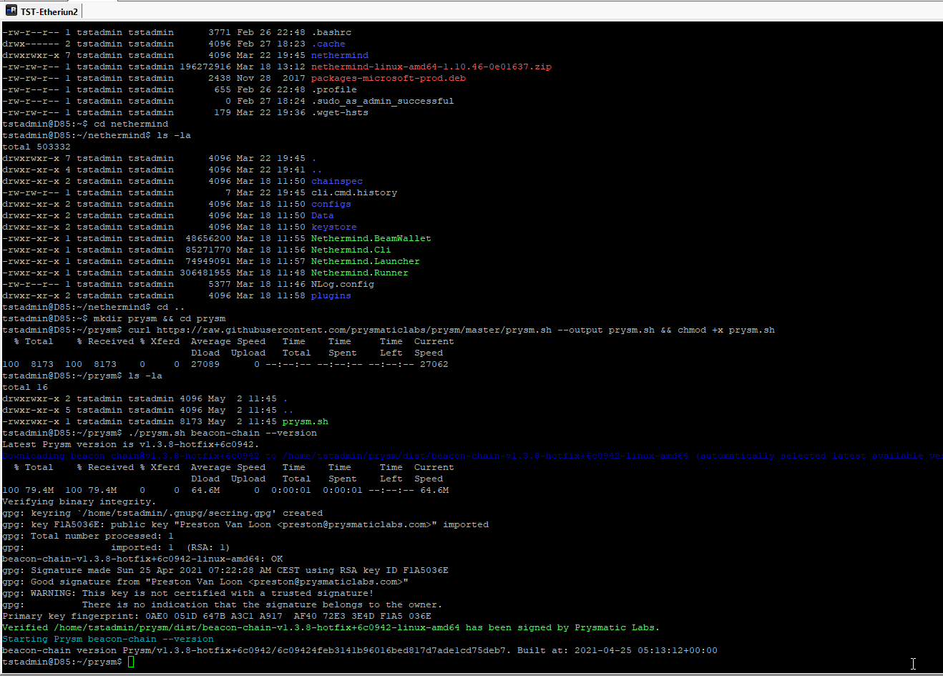This screenshot has width=943, height=676.
Task: Click the .cache directory name
Action: pyautogui.click(x=328, y=44)
